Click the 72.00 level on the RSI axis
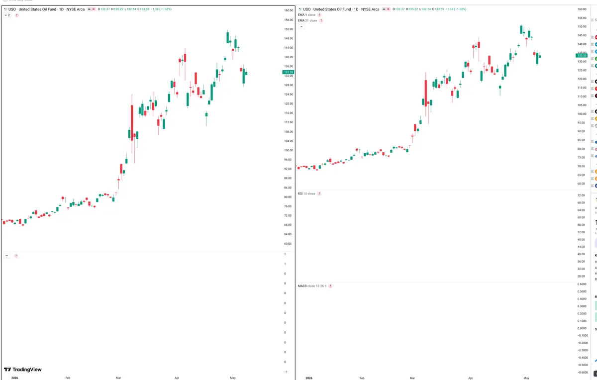 coord(582,195)
